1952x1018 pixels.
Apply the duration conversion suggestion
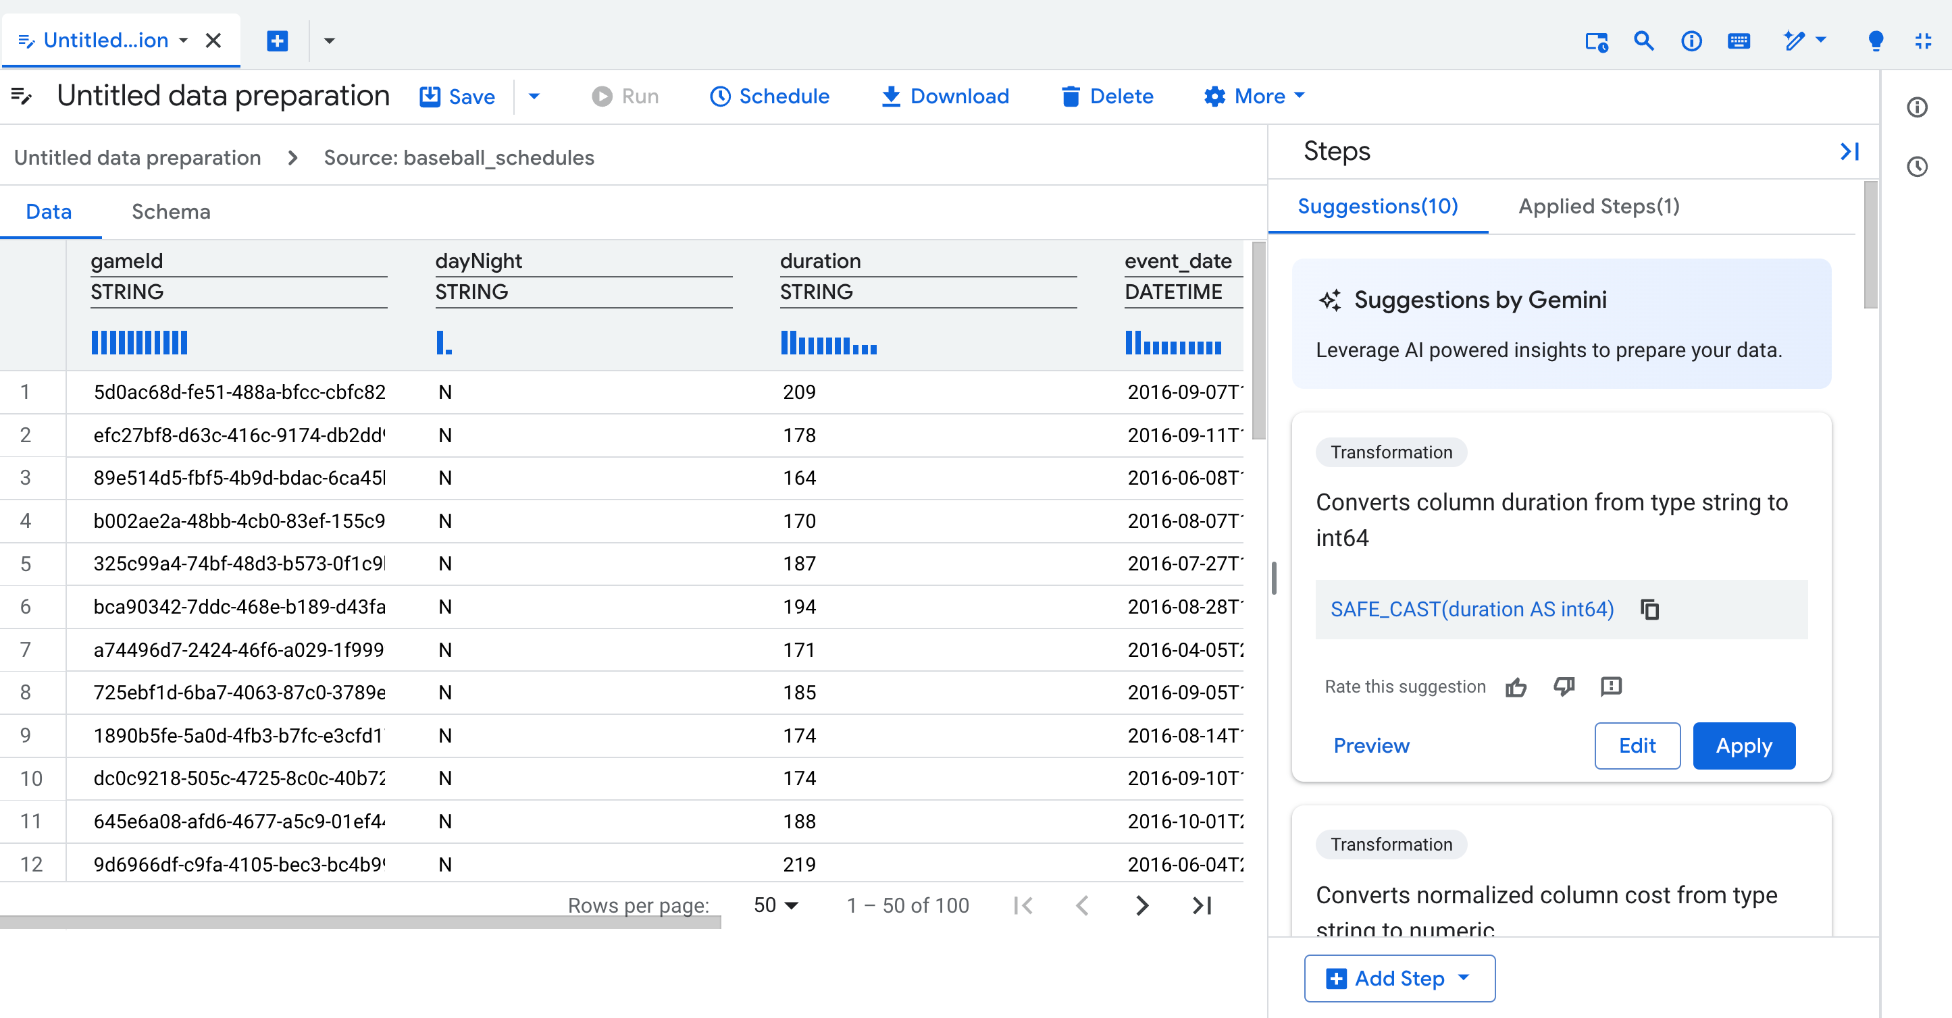[1743, 745]
